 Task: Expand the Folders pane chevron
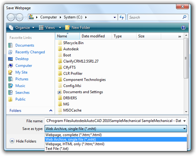point(50,110)
